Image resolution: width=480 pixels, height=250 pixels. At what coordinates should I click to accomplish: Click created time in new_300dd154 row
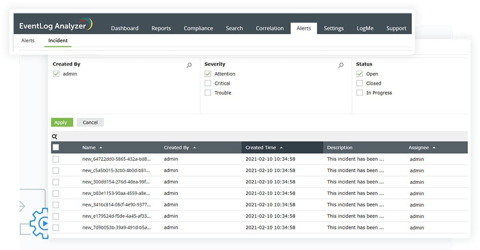(x=270, y=182)
